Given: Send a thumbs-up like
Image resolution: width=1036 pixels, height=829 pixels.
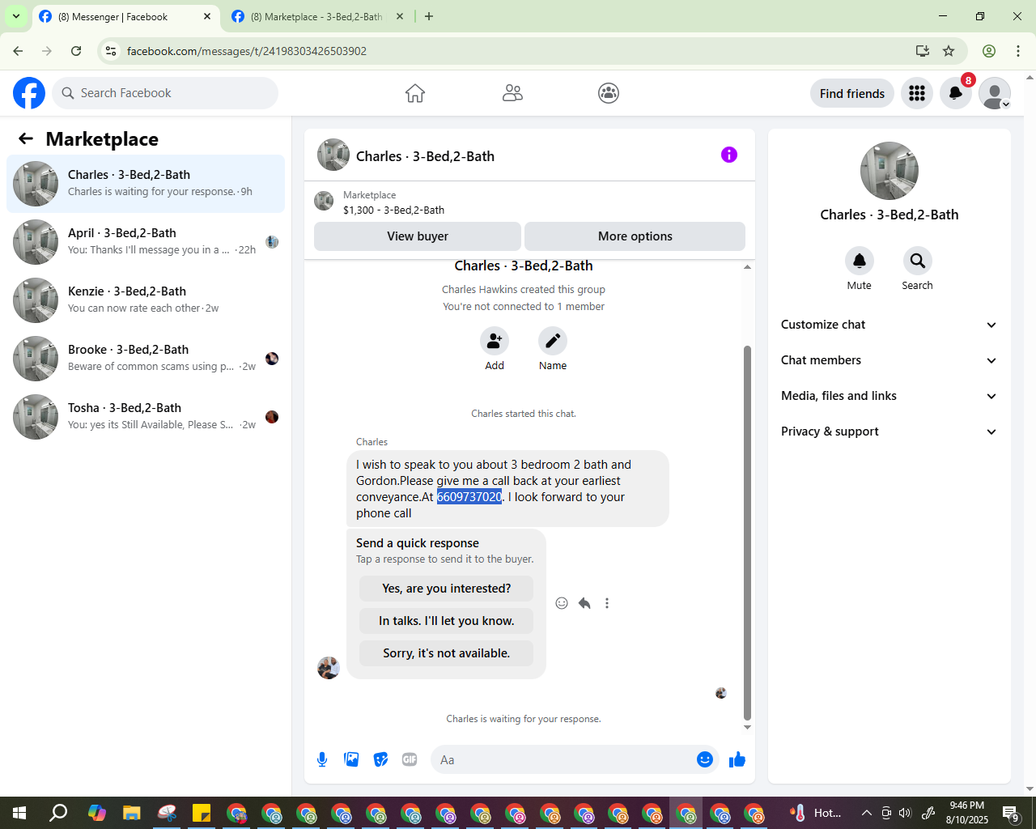Looking at the screenshot, I should [737, 759].
